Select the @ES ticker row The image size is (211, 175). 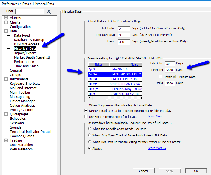[x=115, y=69]
